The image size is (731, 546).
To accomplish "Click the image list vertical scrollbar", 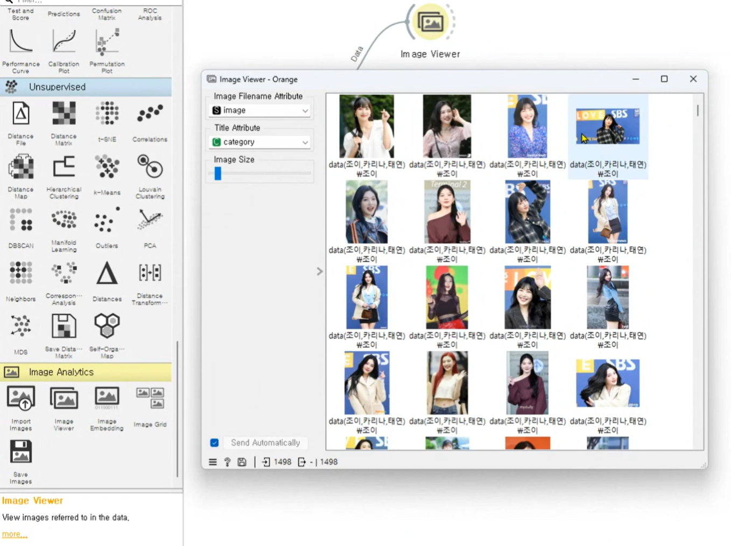I will 698,110.
